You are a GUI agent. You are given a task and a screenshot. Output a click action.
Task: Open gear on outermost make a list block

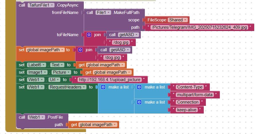[x=103, y=87]
